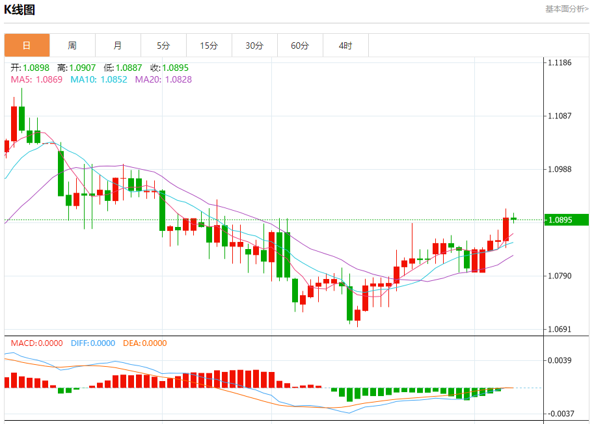The image size is (594, 424).
Task: Click the DEA: 0.0000 indicator label
Action: coord(144,343)
